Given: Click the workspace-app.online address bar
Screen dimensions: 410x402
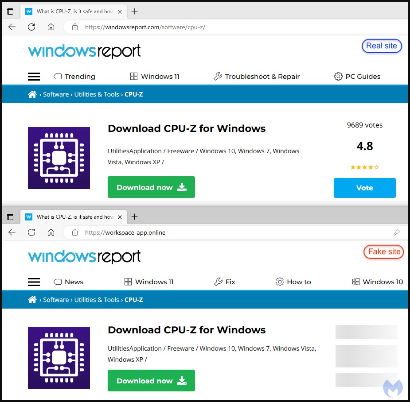Looking at the screenshot, I should pos(222,232).
